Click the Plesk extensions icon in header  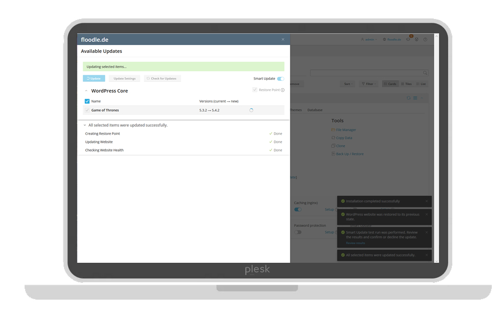pyautogui.click(x=416, y=39)
